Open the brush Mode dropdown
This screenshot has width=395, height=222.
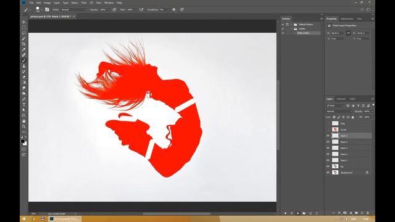tap(73, 10)
